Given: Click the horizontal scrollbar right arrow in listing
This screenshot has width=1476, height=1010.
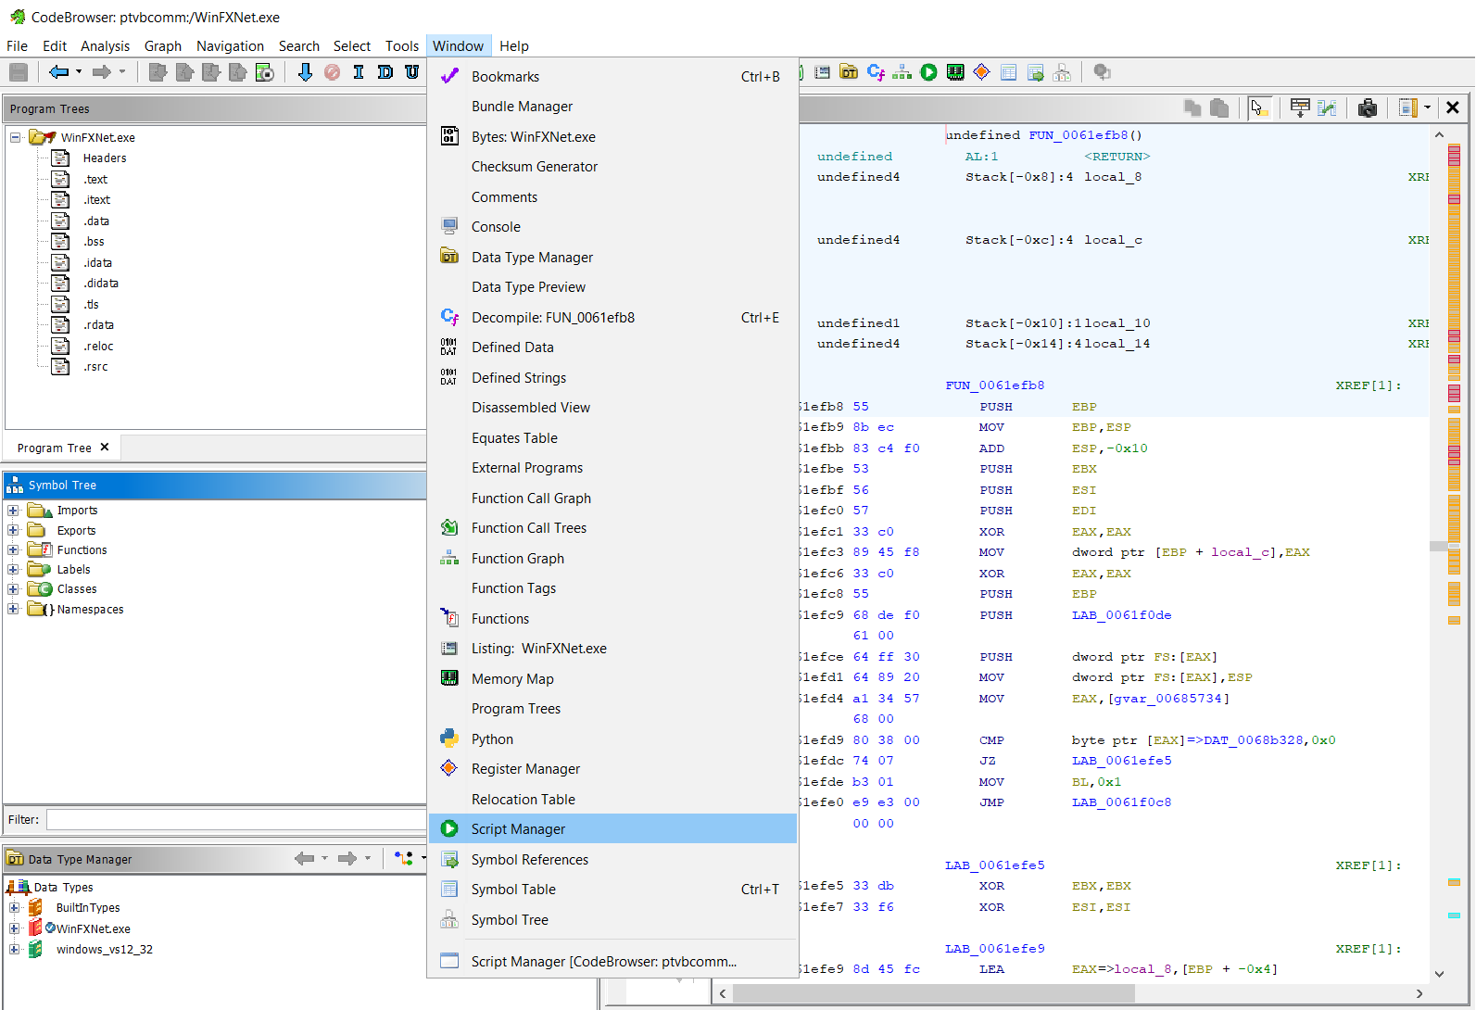Looking at the screenshot, I should tap(1419, 993).
